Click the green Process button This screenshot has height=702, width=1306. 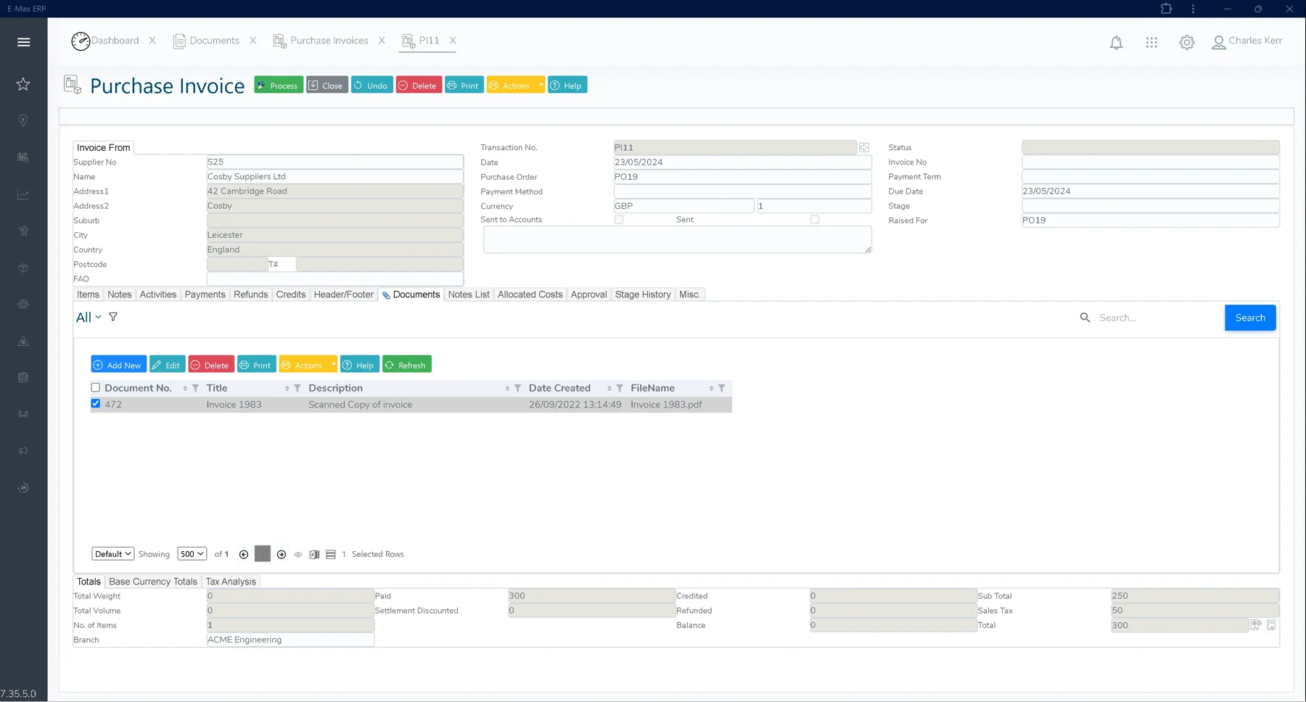(279, 86)
